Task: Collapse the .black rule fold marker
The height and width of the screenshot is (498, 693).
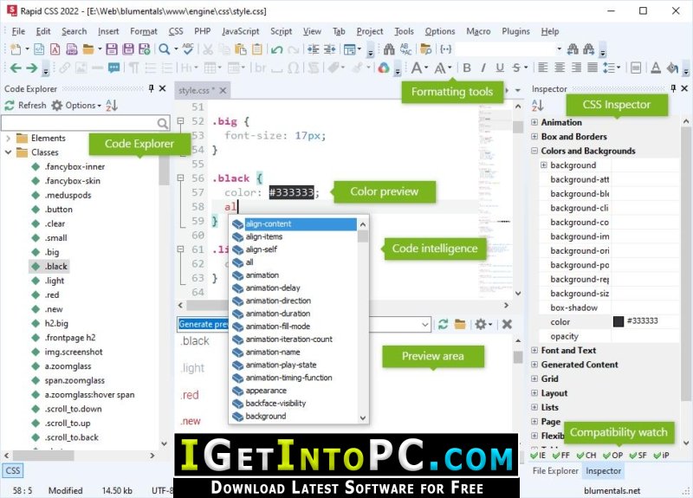Action: (x=180, y=178)
